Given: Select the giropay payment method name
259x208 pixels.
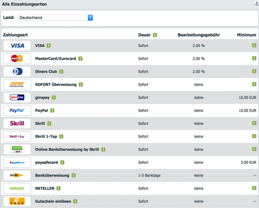Looking at the screenshot, I should pos(42,98).
